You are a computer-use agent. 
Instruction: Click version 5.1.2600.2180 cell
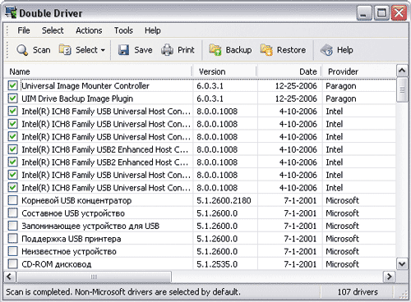point(224,200)
